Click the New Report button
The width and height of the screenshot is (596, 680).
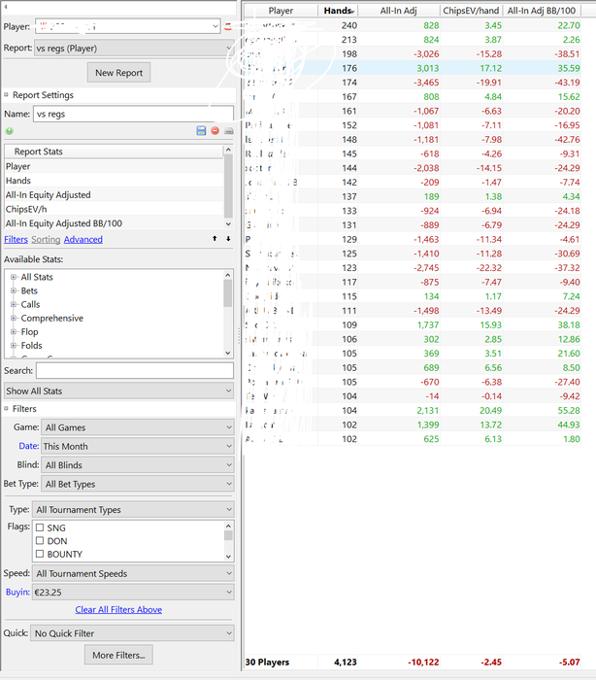[118, 73]
